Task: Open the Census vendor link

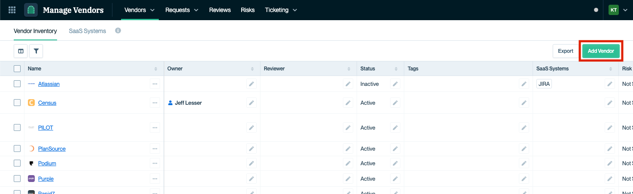Action: click(x=47, y=103)
